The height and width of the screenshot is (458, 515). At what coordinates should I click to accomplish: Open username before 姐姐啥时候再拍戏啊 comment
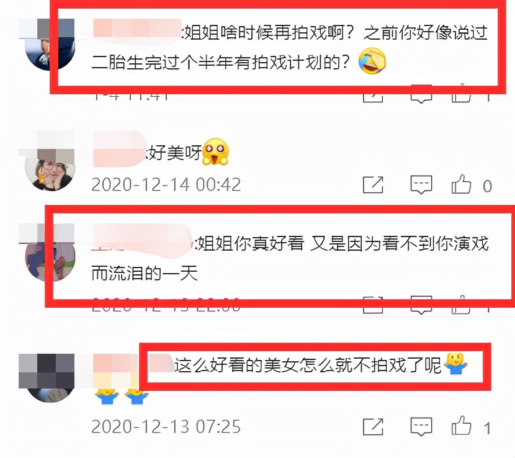point(137,29)
